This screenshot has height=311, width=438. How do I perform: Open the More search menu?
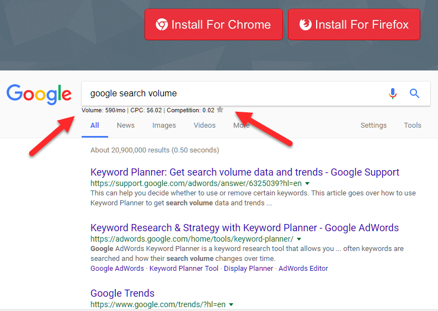(242, 126)
